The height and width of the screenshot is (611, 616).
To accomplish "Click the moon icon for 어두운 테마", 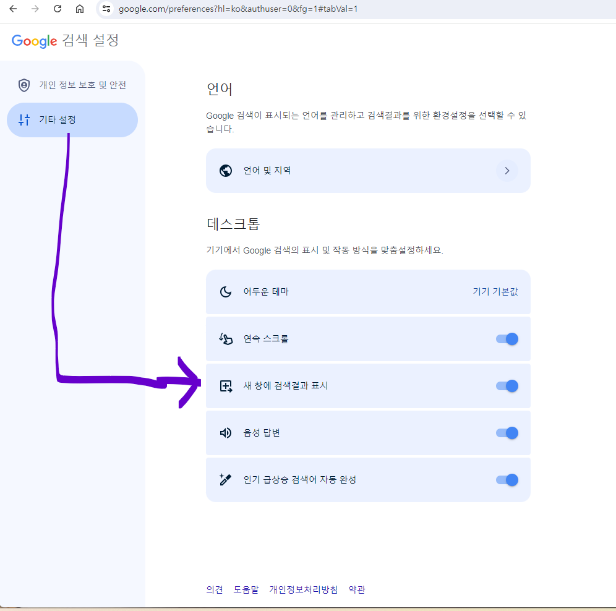I will [226, 291].
